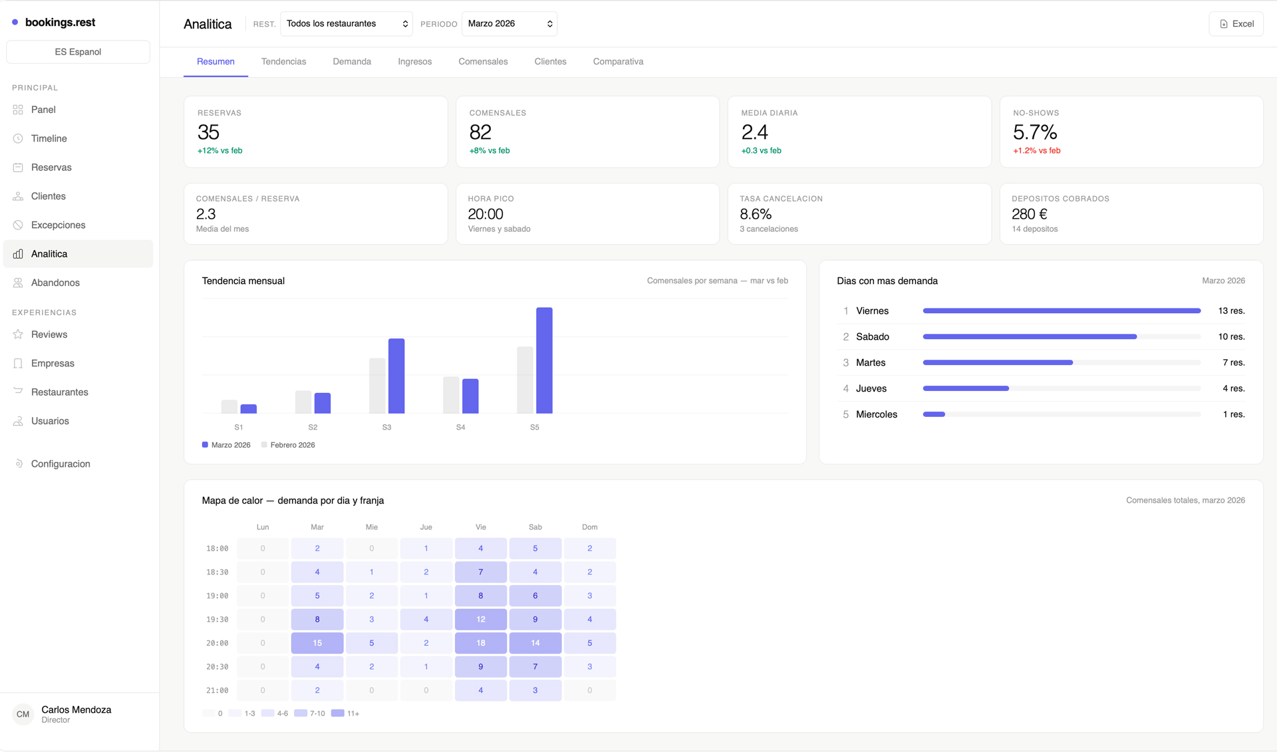Export data with the Excel button
Screen dimensions: 1277x752
pyautogui.click(x=1236, y=24)
